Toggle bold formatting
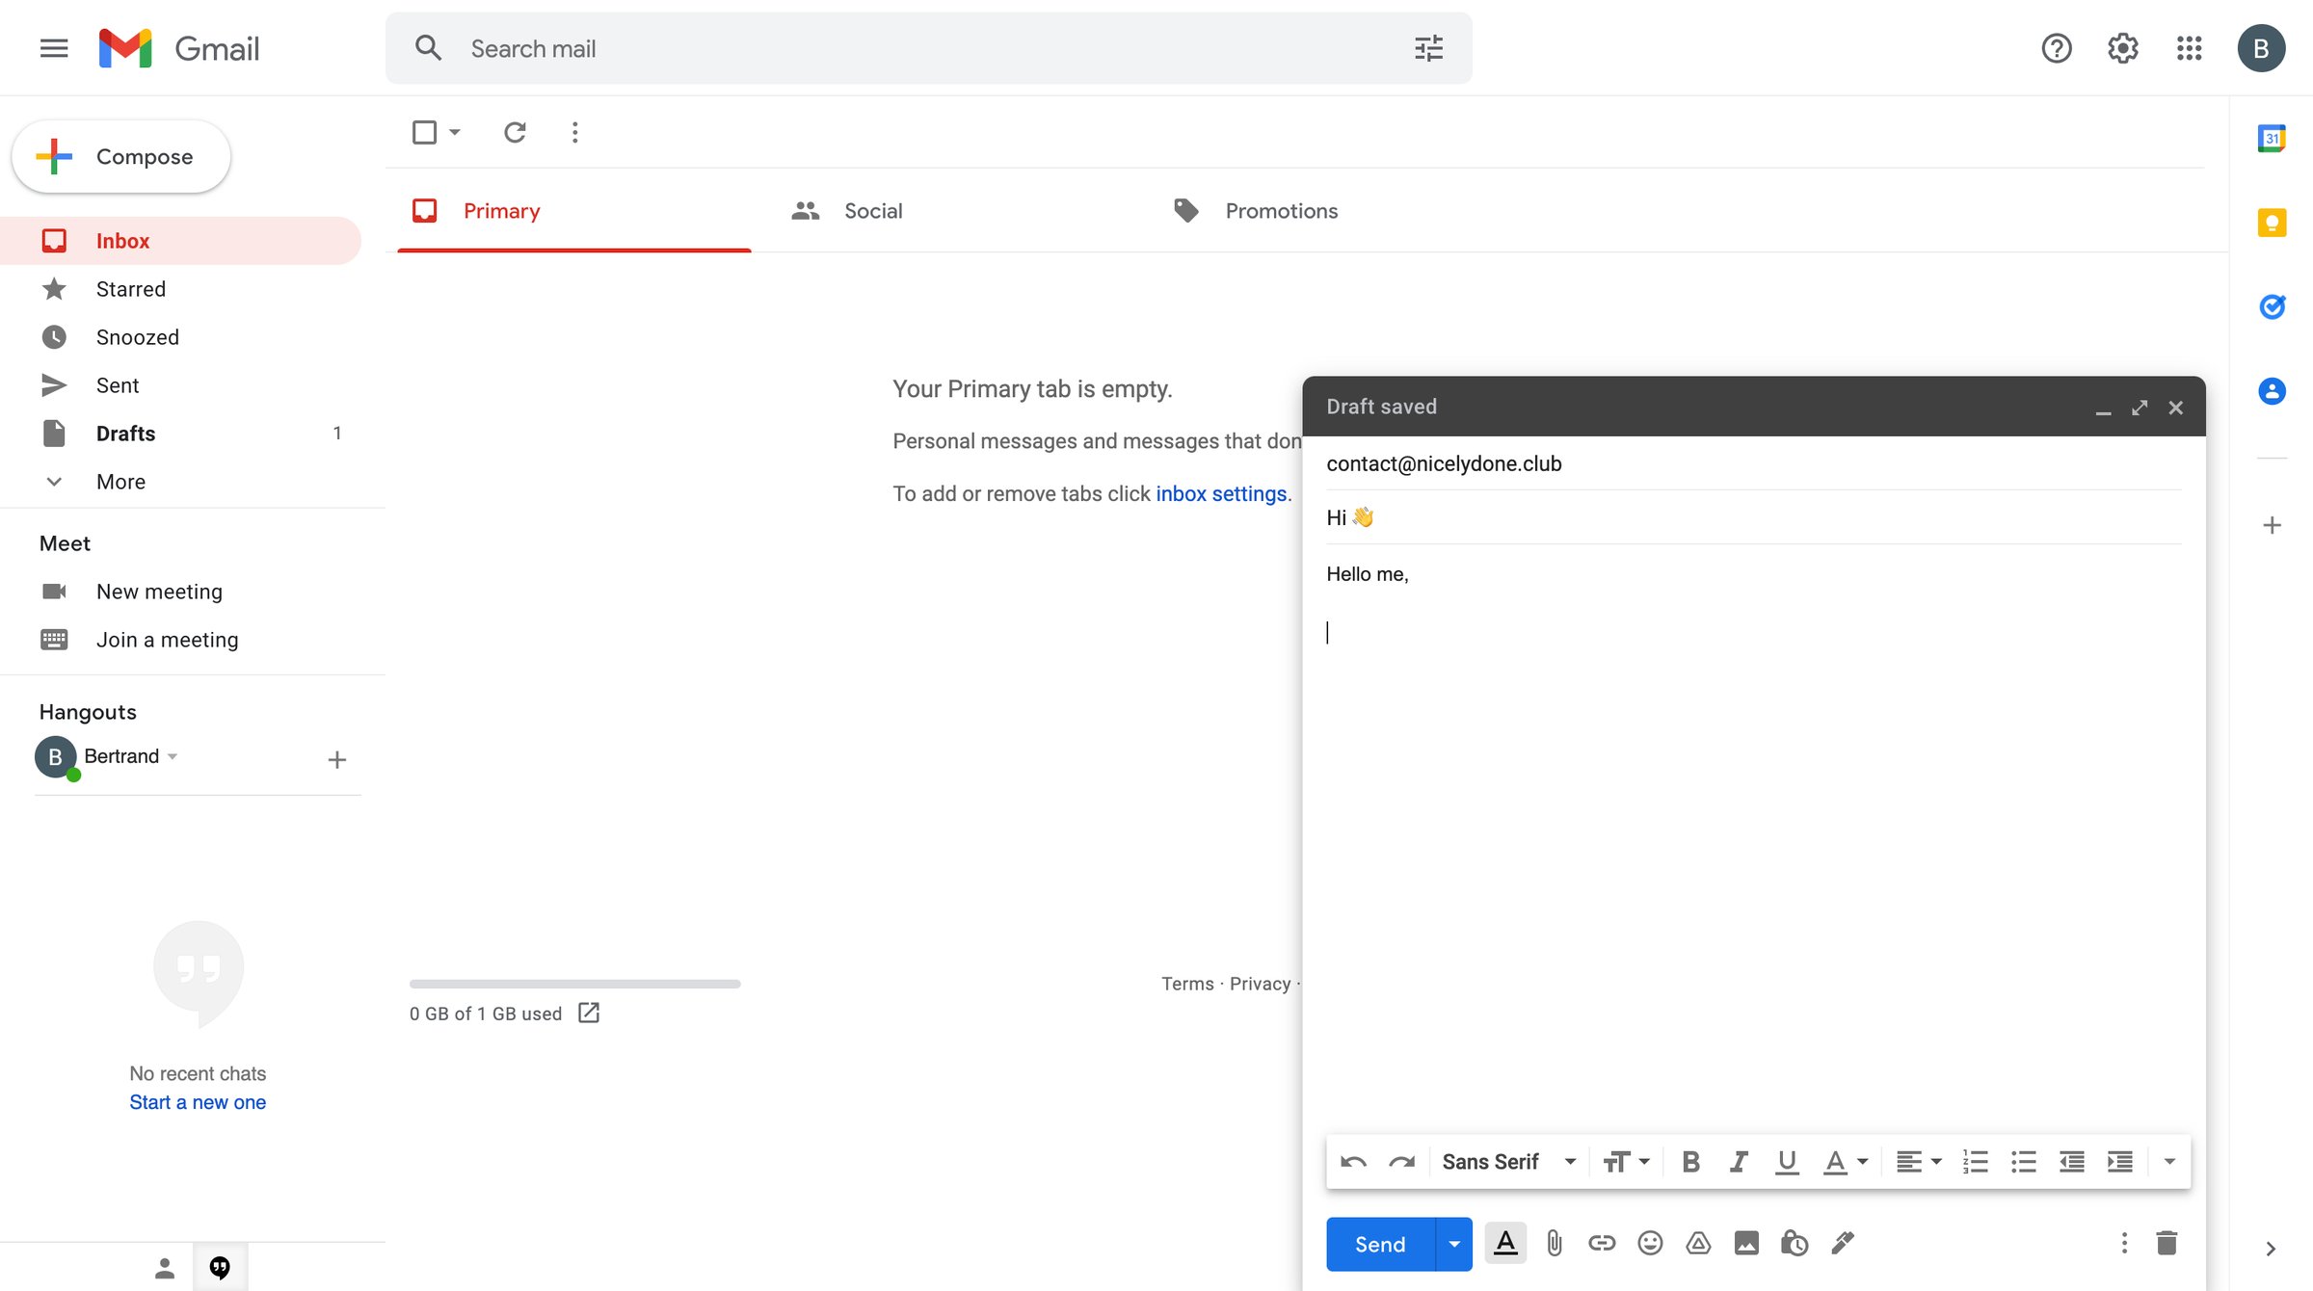The height and width of the screenshot is (1291, 2313). click(1690, 1162)
